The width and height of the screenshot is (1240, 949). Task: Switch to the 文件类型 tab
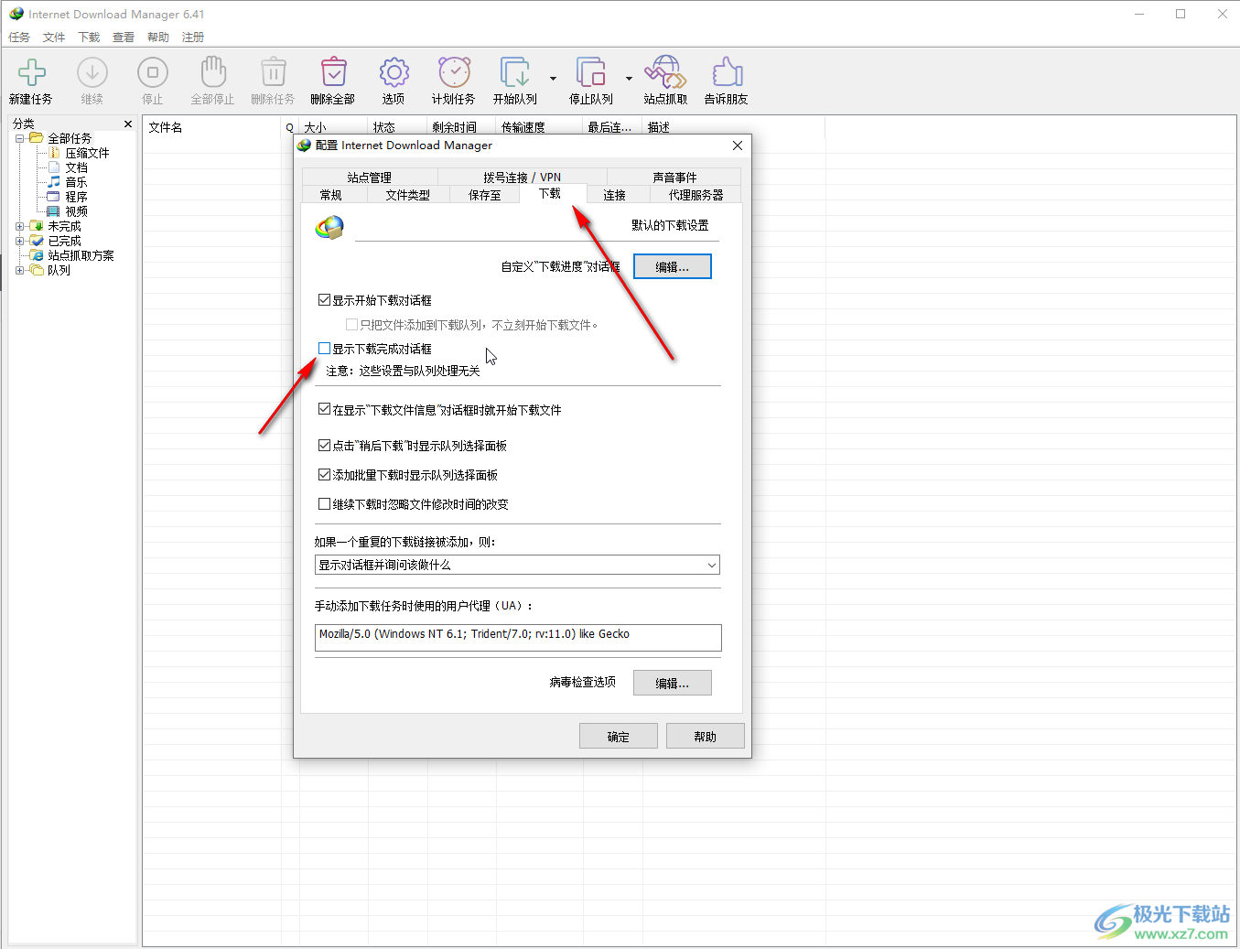(x=407, y=195)
